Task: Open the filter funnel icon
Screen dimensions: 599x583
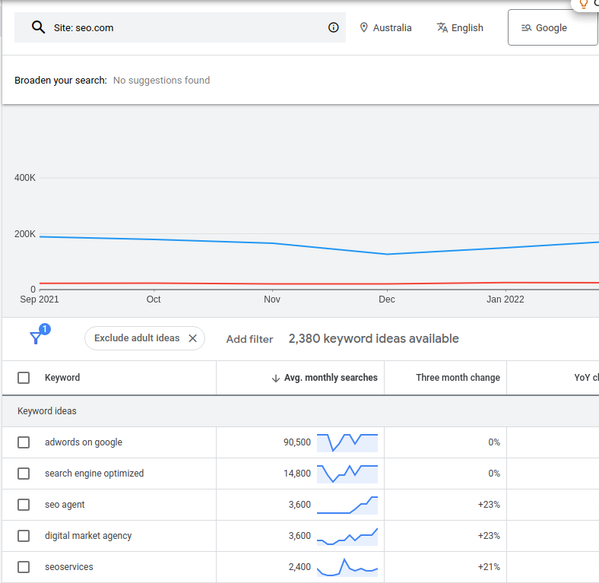Action: (x=36, y=338)
